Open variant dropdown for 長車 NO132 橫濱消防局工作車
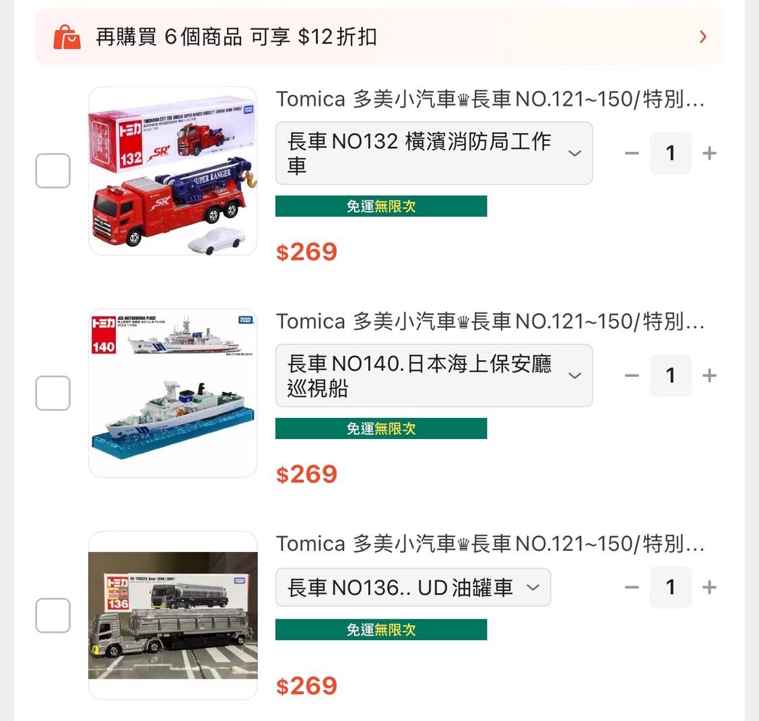This screenshot has height=721, width=759. click(x=434, y=153)
